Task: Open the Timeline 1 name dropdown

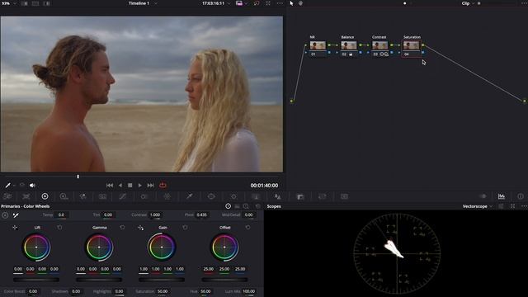Action: point(143,3)
